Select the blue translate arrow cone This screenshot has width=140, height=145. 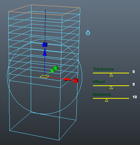click(x=45, y=52)
